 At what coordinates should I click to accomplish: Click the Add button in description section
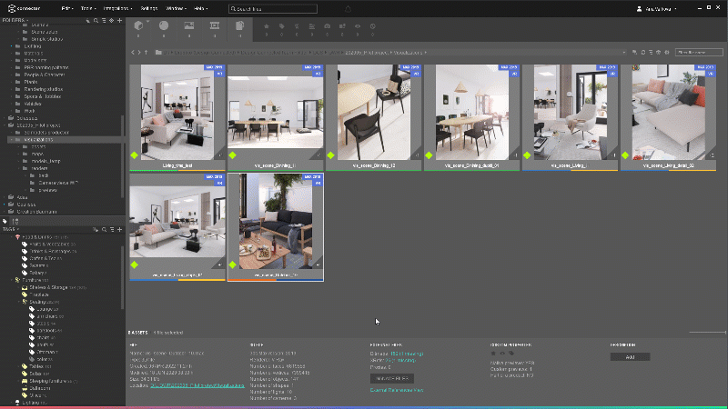(x=630, y=357)
